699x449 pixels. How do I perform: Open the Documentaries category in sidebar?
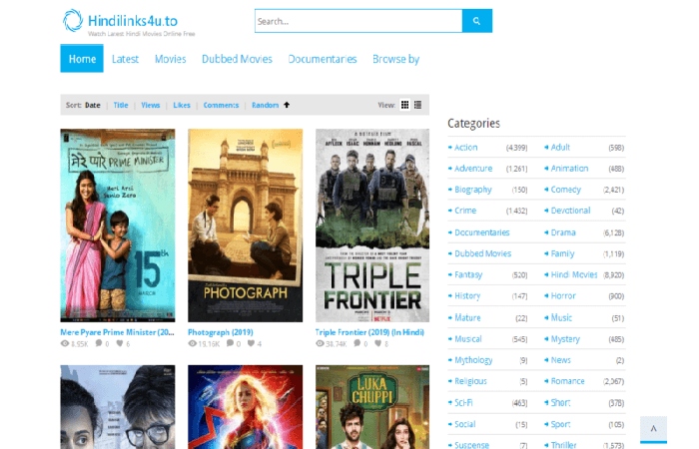click(482, 232)
